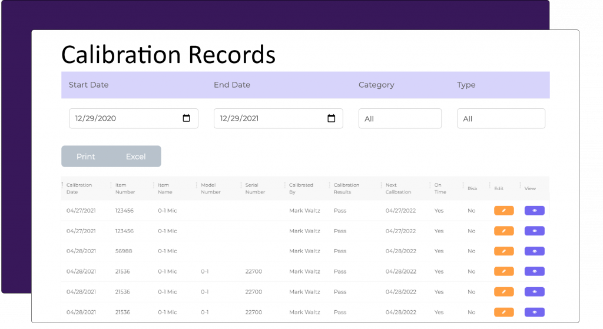Click the orange edit pencil for item 56988

point(504,251)
